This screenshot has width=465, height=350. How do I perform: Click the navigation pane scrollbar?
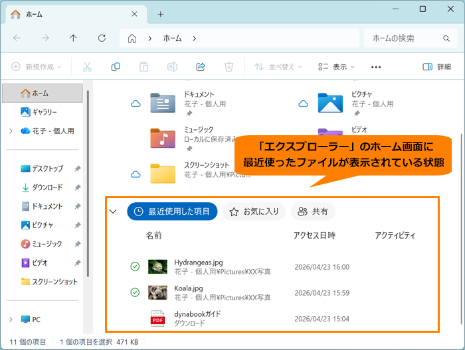(88, 184)
